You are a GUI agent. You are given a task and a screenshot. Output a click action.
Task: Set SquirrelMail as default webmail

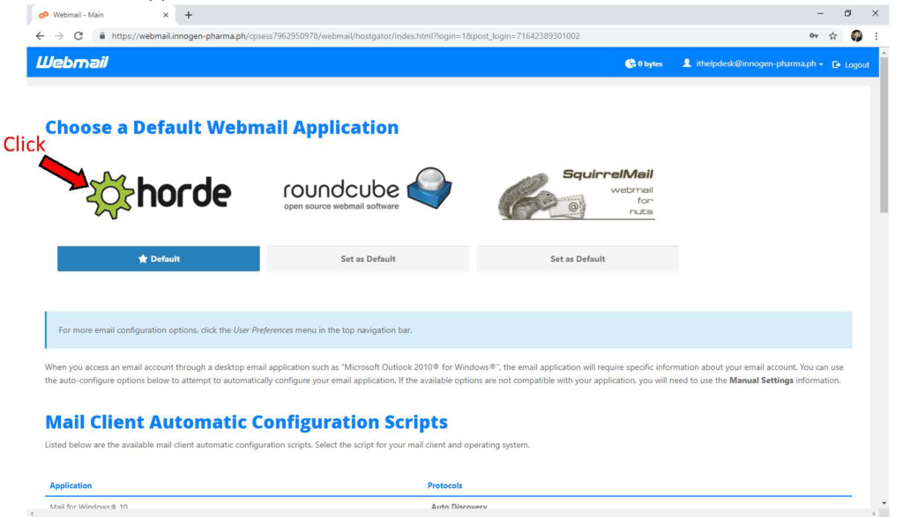click(578, 259)
